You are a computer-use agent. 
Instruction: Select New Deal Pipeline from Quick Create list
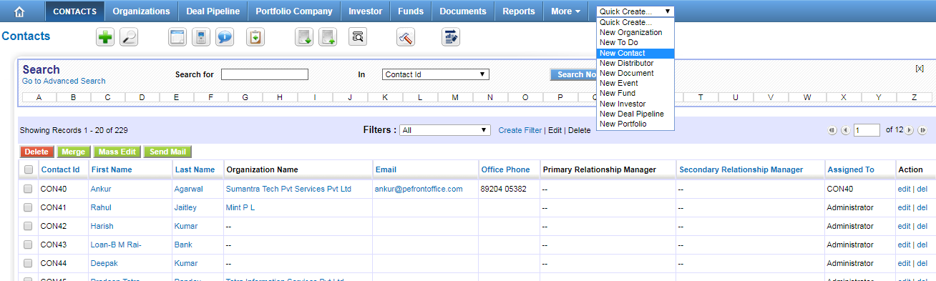[x=635, y=114]
